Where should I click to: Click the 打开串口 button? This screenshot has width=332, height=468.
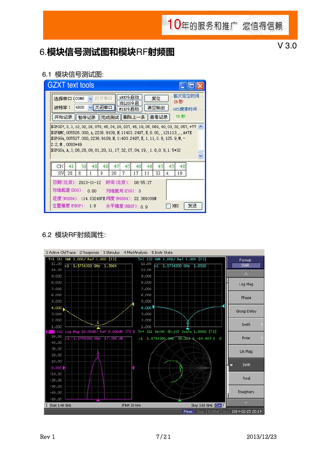click(104, 98)
